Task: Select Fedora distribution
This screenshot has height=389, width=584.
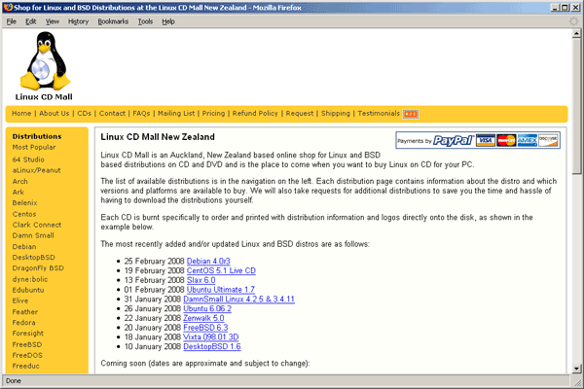Action: (23, 323)
